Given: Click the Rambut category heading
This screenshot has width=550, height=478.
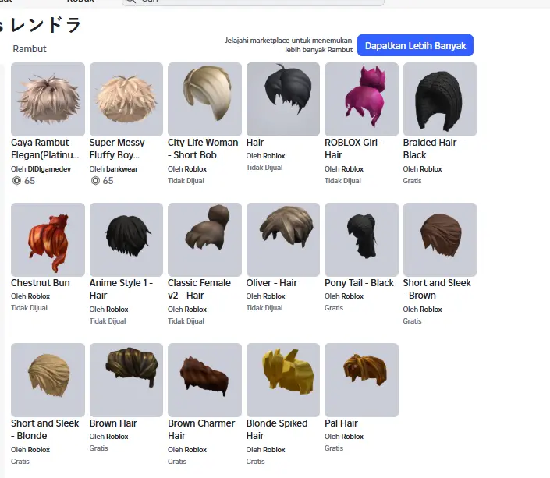Looking at the screenshot, I should (x=30, y=49).
